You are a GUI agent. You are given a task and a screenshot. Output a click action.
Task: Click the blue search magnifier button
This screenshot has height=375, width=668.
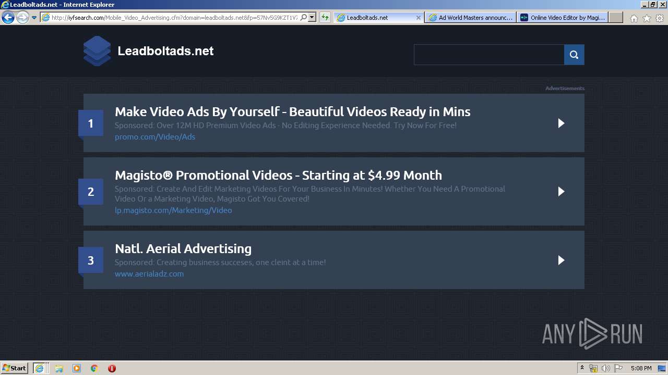[x=574, y=55]
